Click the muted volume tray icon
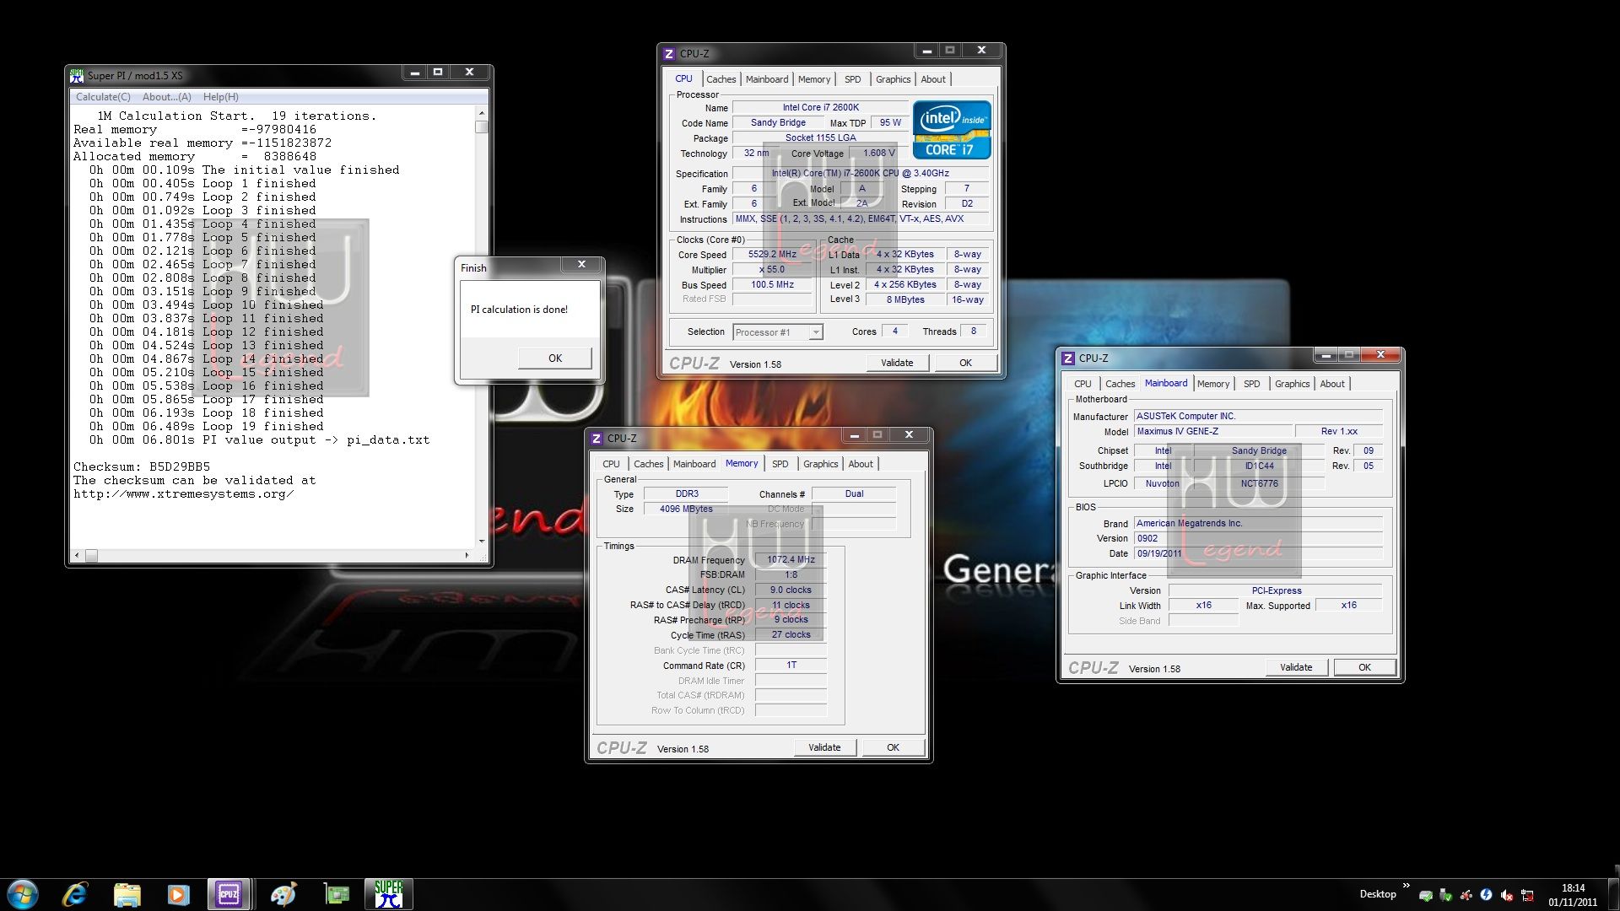 click(x=1506, y=895)
